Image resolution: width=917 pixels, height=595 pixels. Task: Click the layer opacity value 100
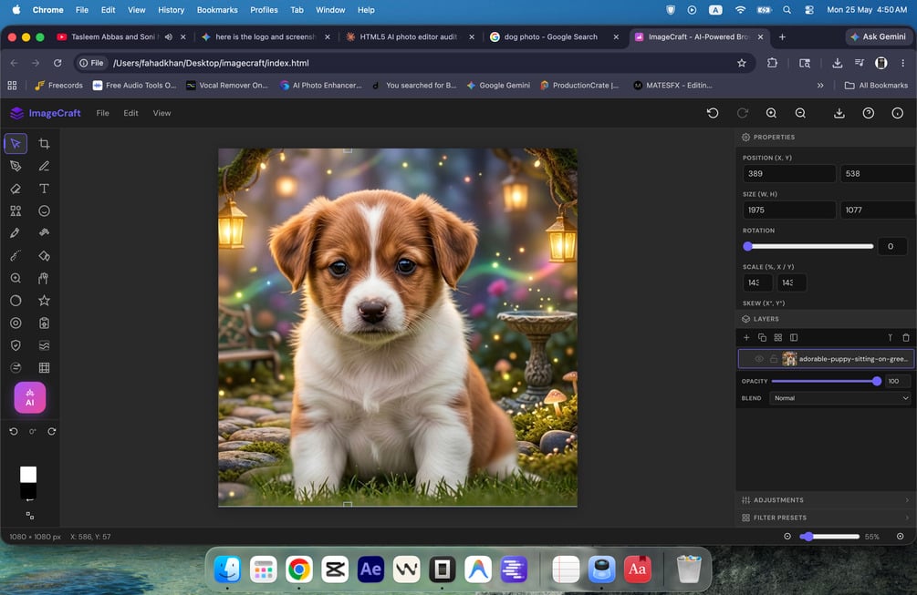(897, 381)
